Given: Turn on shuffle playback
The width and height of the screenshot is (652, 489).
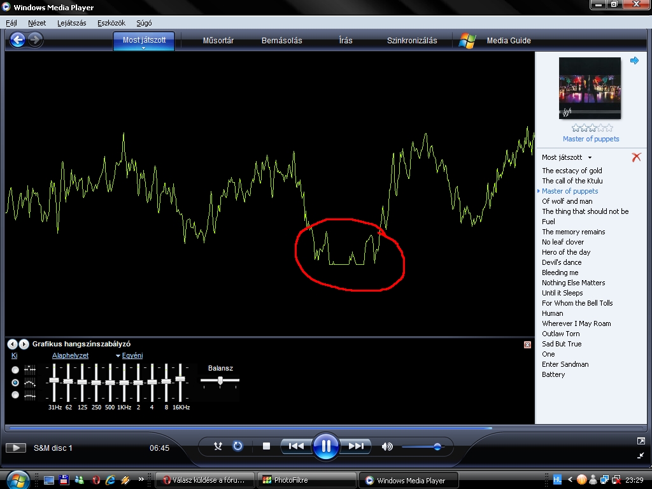Looking at the screenshot, I should pyautogui.click(x=218, y=446).
